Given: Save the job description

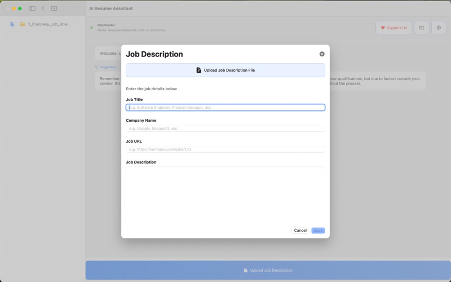Looking at the screenshot, I should point(318,231).
